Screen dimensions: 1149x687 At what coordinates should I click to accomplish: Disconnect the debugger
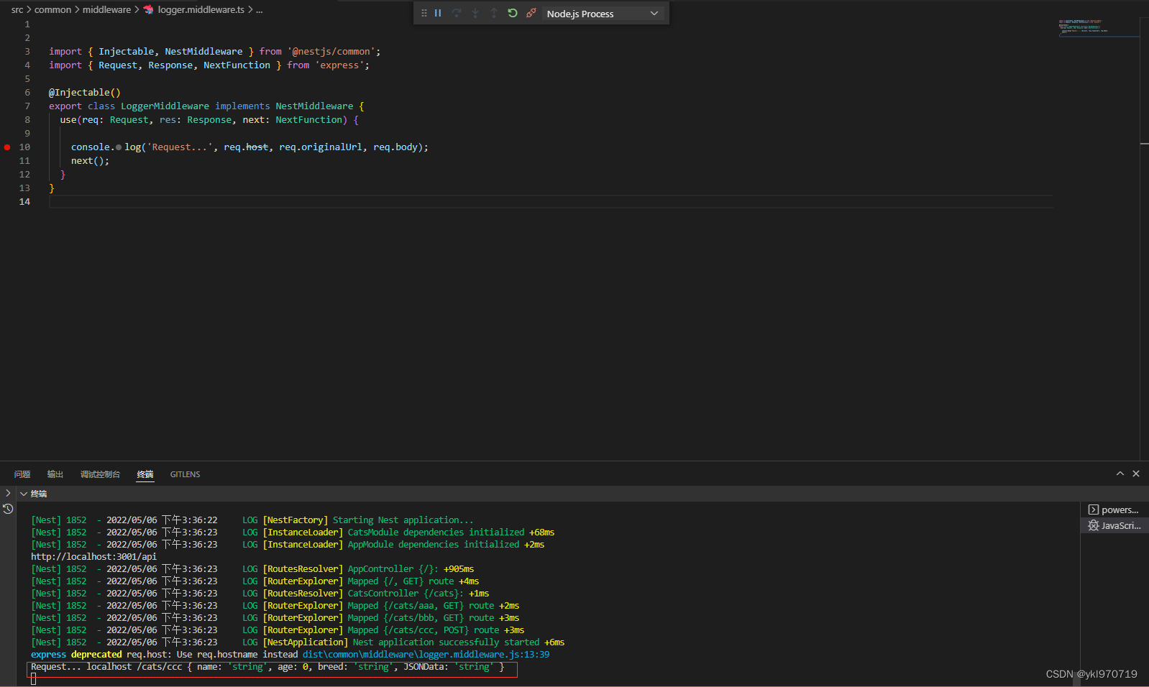click(x=531, y=13)
